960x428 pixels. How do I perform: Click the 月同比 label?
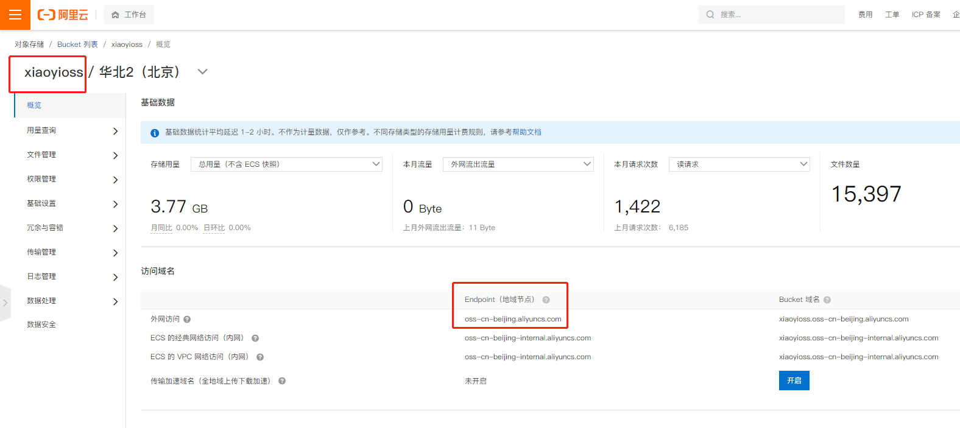[161, 228]
